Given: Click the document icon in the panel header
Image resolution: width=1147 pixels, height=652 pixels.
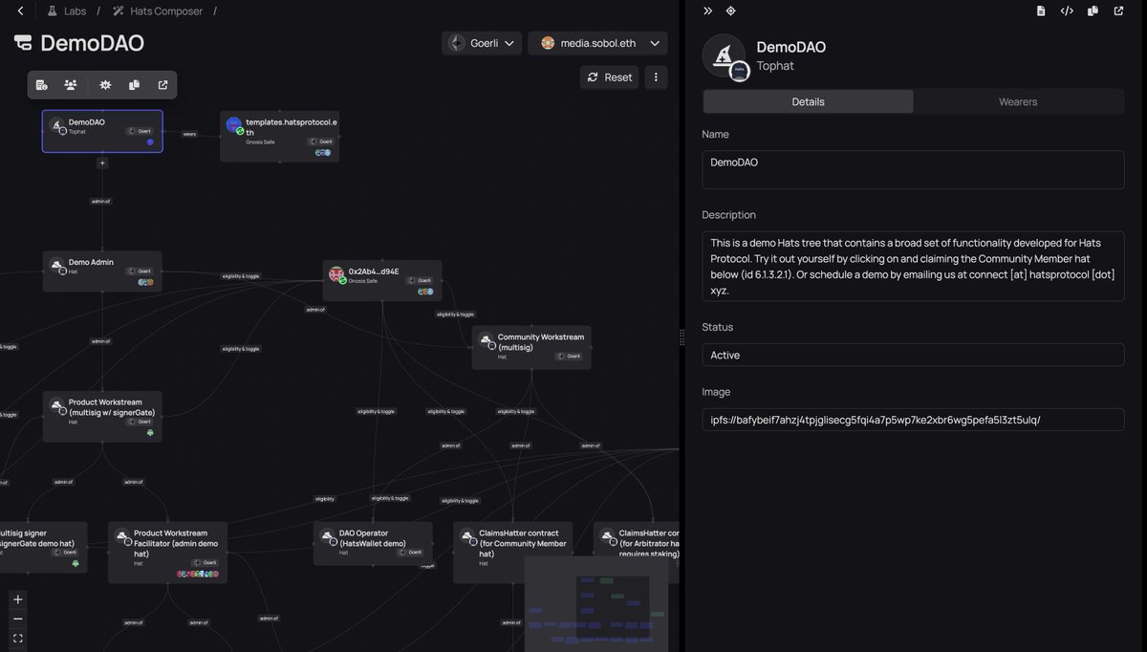Looking at the screenshot, I should tap(1041, 11).
